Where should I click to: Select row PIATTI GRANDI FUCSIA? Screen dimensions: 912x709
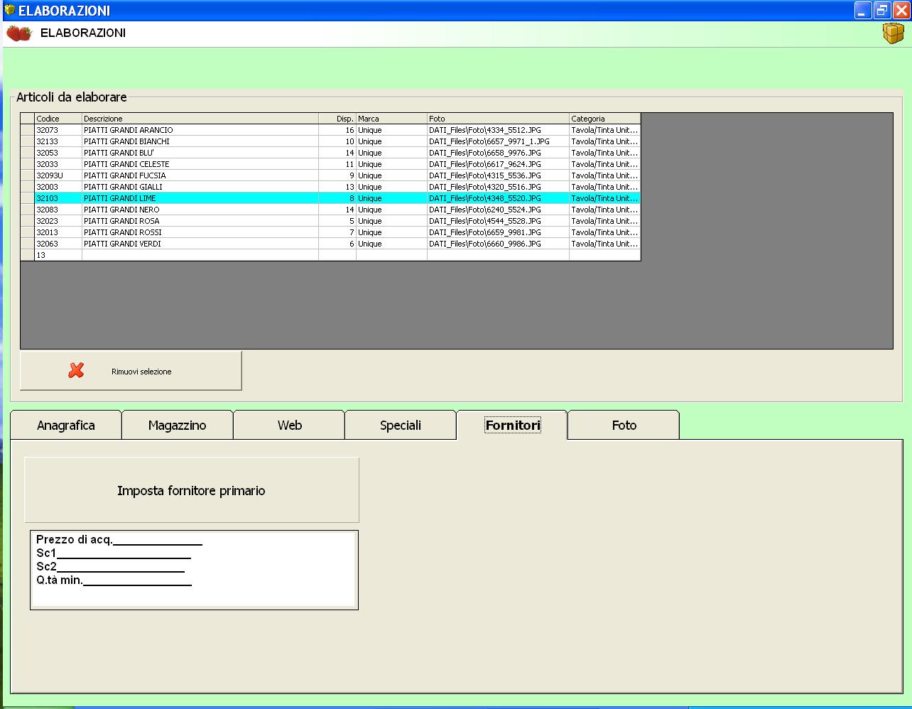coord(331,175)
